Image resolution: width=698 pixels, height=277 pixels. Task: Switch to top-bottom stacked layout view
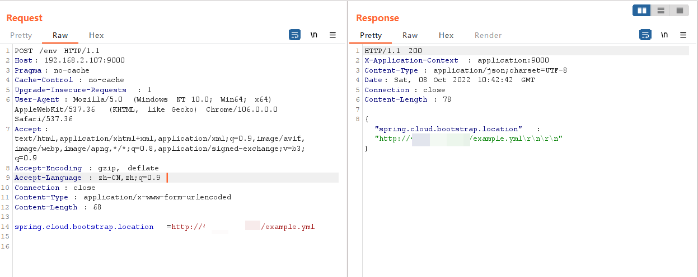click(x=661, y=11)
